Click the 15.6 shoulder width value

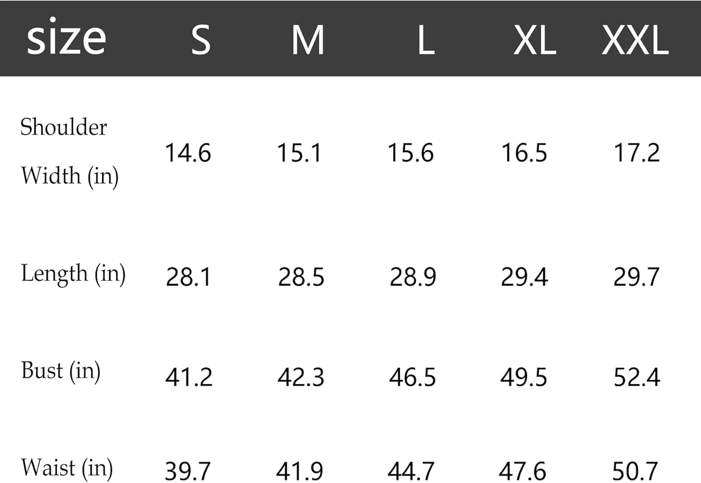click(x=411, y=153)
